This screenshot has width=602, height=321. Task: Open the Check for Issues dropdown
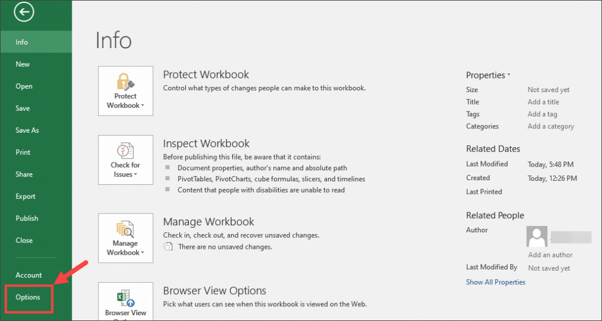126,160
